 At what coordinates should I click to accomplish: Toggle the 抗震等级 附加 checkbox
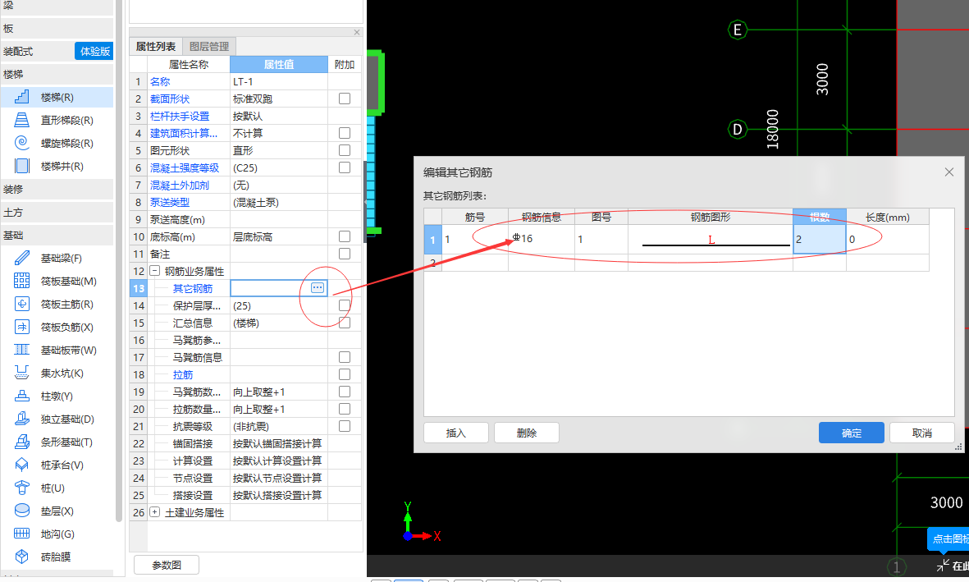pyautogui.click(x=345, y=426)
